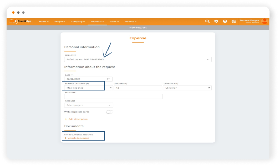Open the date picker calendar icon

(x=109, y=79)
